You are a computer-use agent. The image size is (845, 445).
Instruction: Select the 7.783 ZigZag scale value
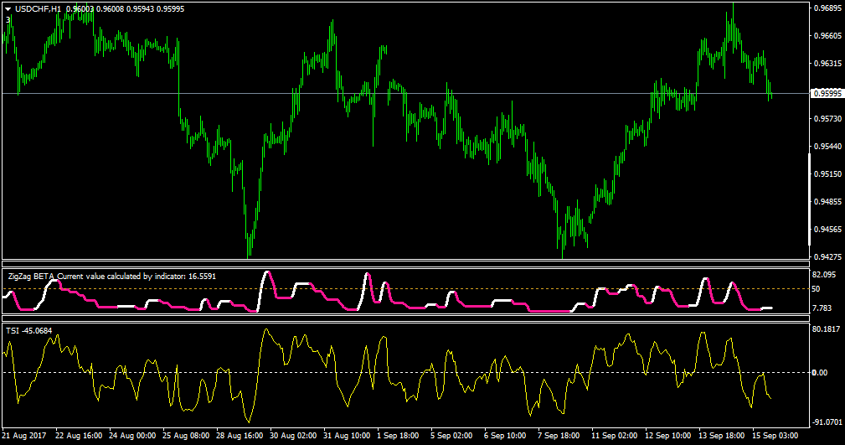click(822, 308)
